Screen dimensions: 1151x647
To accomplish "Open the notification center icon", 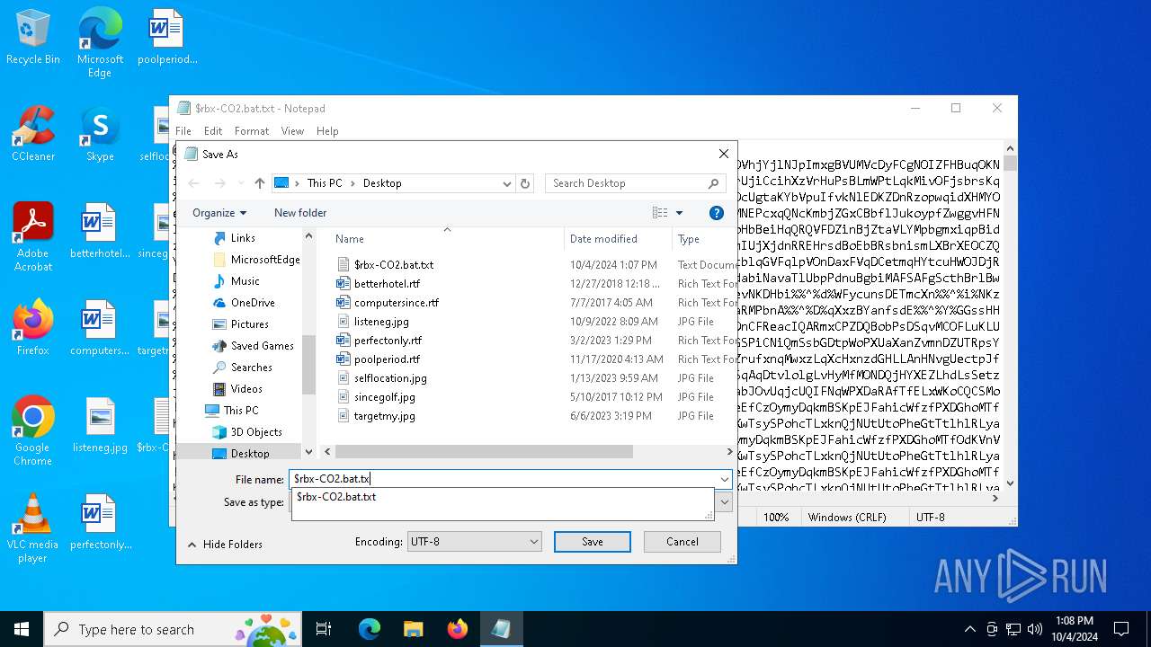I will (x=1121, y=629).
